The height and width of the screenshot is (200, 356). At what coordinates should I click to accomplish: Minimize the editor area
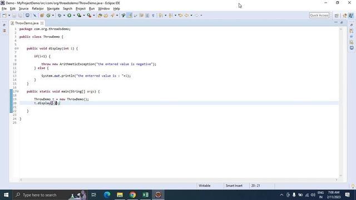(336, 22)
